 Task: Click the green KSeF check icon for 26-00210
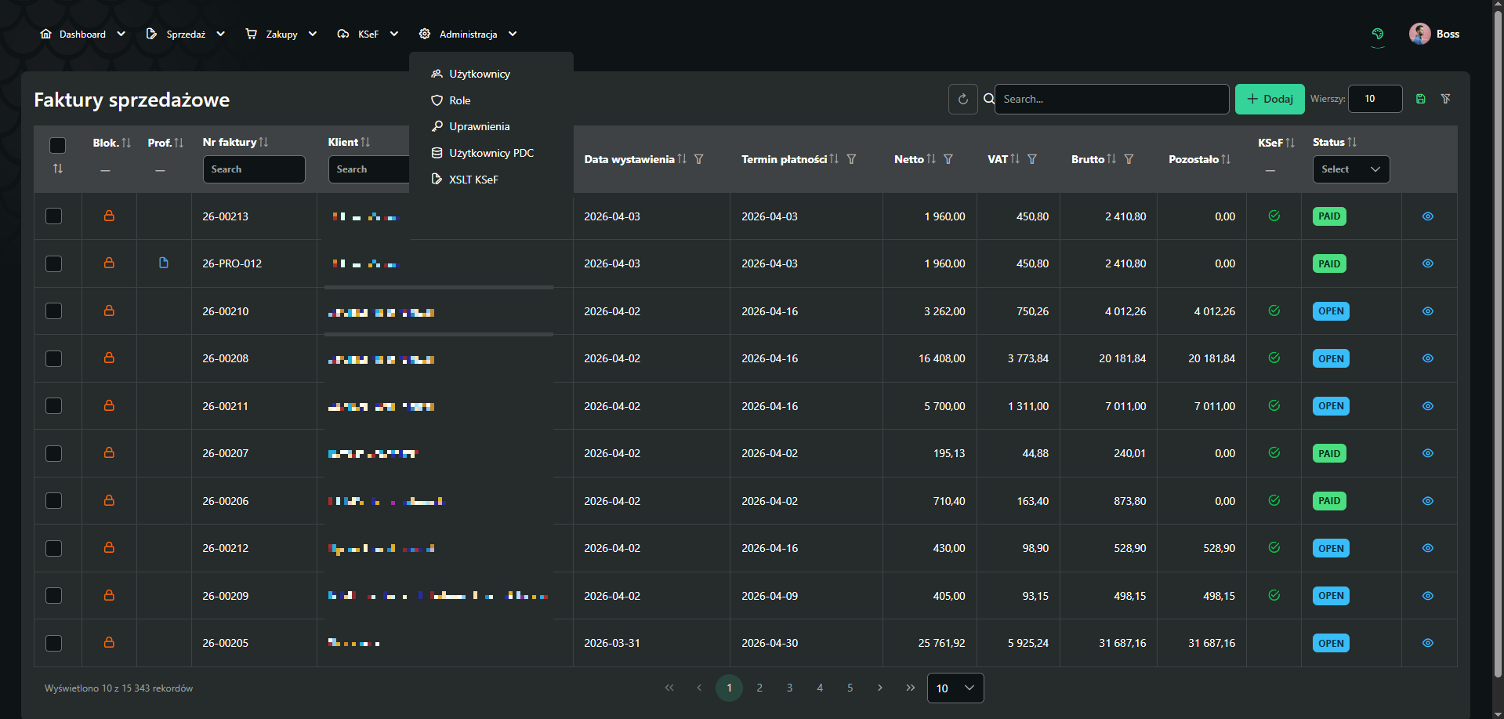tap(1274, 311)
